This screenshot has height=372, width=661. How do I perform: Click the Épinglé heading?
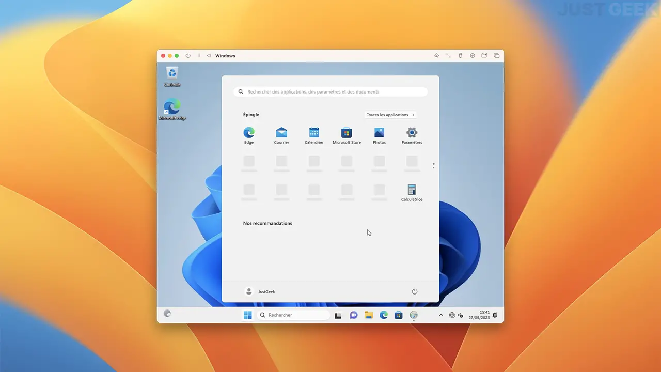[x=251, y=115]
